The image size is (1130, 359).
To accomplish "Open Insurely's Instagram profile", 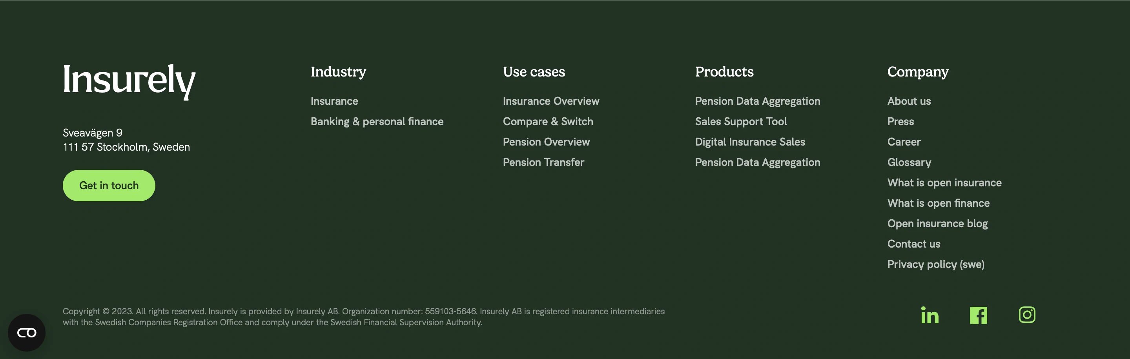I will [1027, 315].
